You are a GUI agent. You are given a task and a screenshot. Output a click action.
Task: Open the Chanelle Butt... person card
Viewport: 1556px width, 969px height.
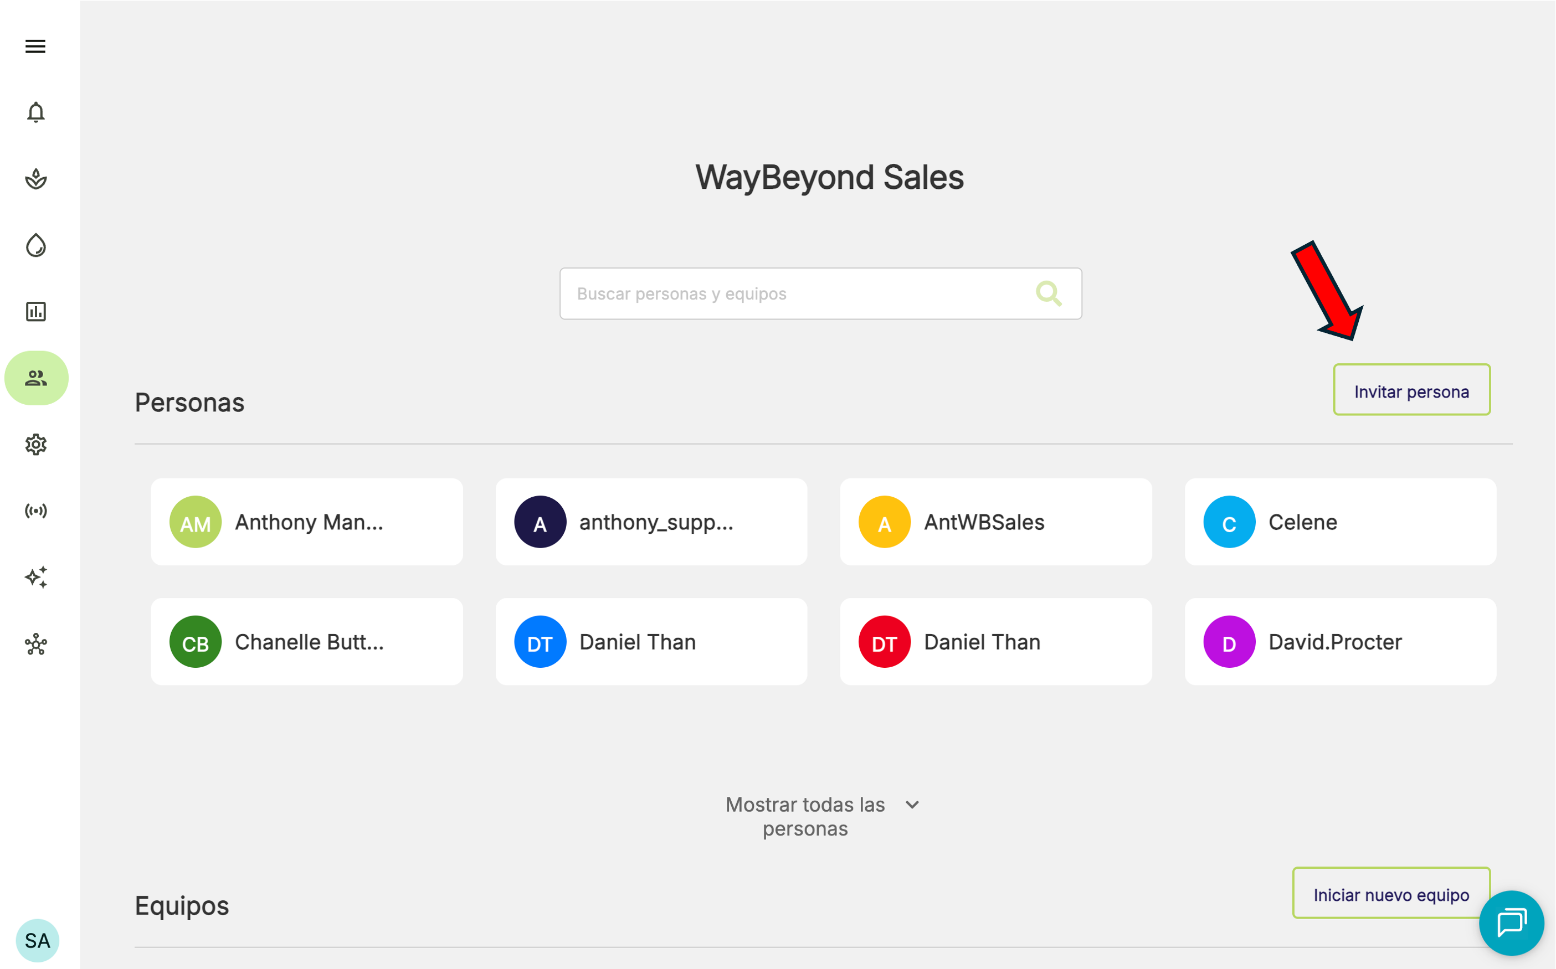click(306, 642)
